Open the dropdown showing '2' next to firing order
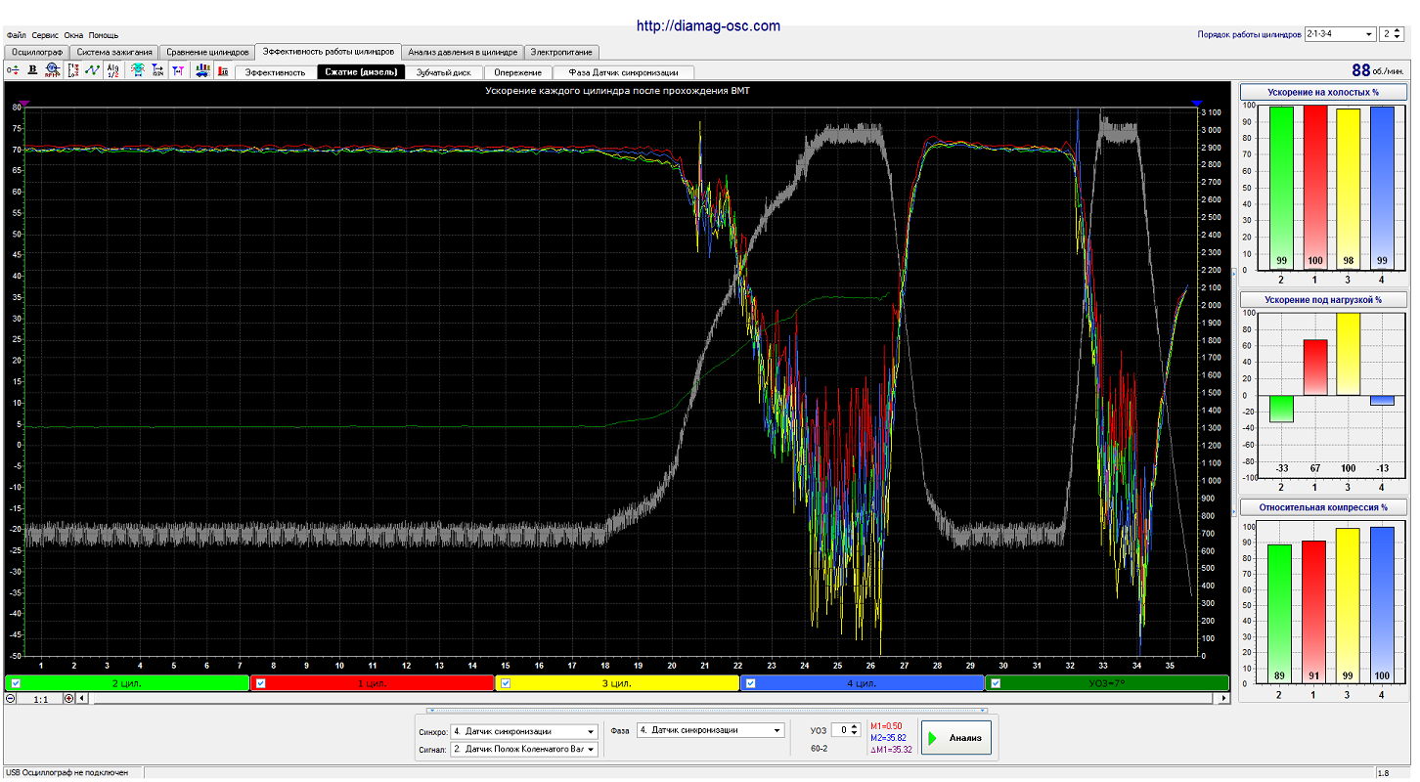This screenshot has height=782, width=1420. (1392, 34)
